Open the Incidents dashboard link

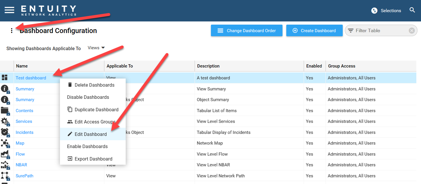point(24,132)
